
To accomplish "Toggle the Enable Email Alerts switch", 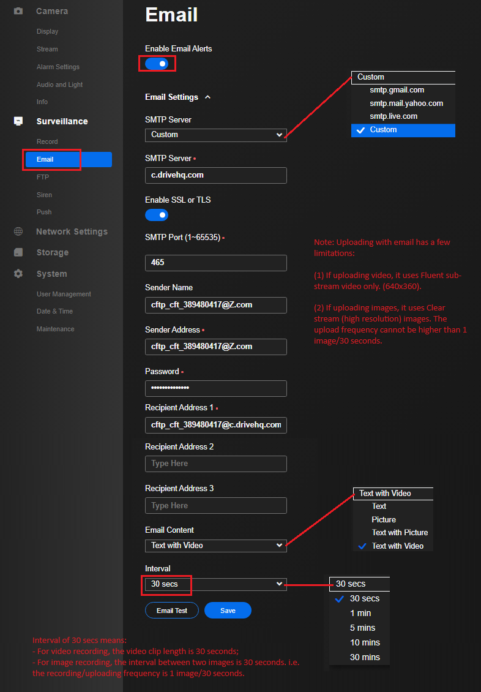I will point(157,63).
